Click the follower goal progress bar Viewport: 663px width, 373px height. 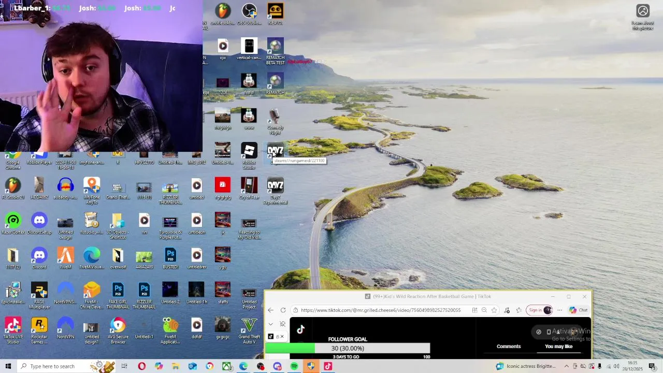click(x=348, y=349)
